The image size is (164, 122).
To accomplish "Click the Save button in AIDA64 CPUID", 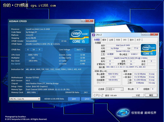I will [x=74, y=99].
